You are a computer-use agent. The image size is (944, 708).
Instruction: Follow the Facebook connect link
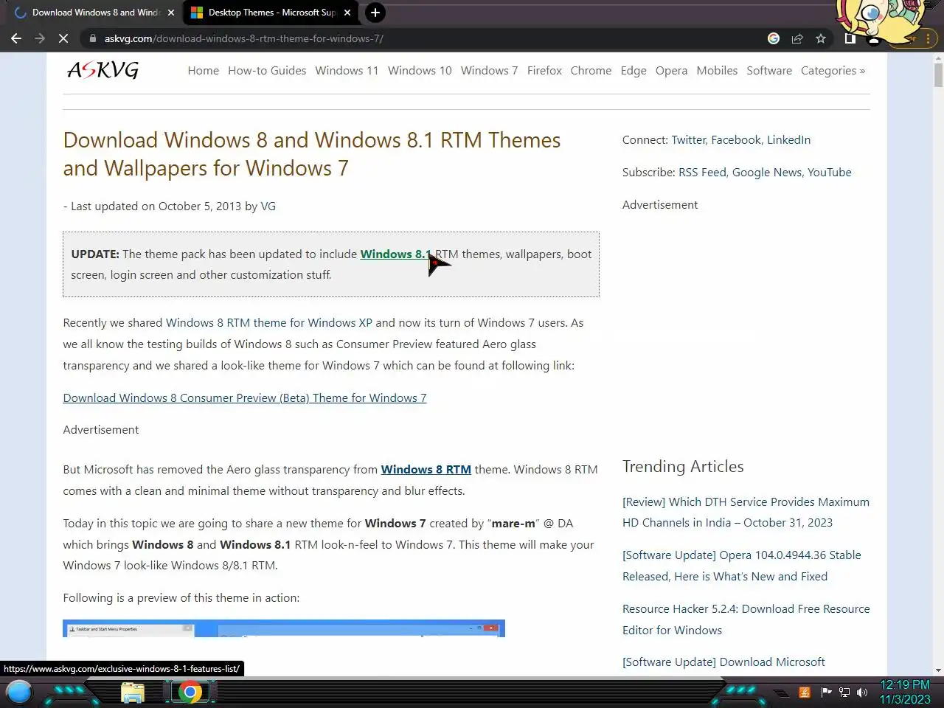coord(736,140)
